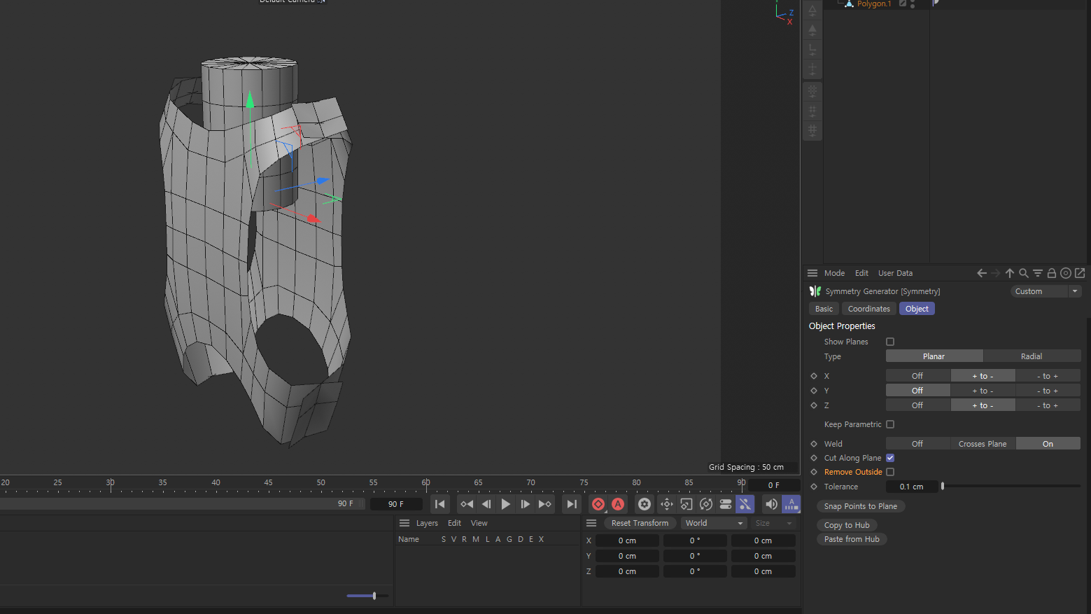Set X axis symmetry to Off

pyautogui.click(x=917, y=376)
